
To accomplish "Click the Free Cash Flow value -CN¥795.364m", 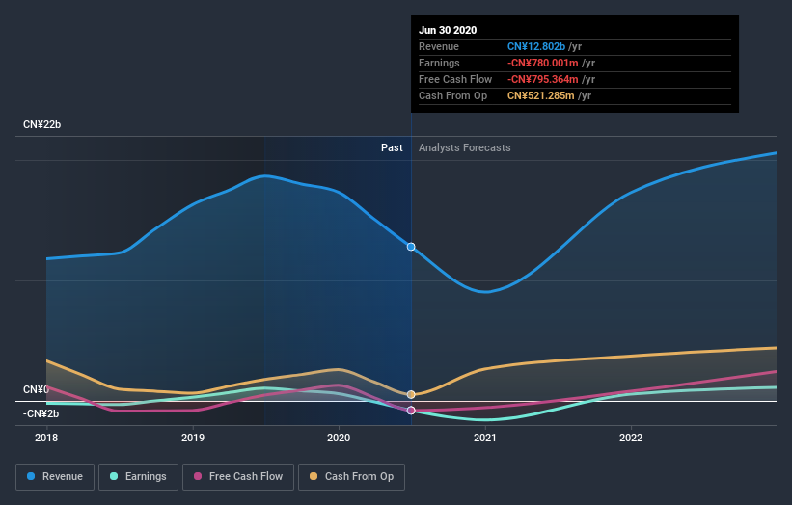I will (543, 79).
